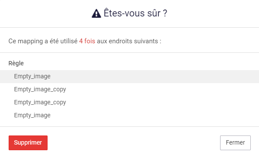Screen dimensions: 259x158
Task: Click the word 'suivants' in the message
Action: [x=146, y=41]
